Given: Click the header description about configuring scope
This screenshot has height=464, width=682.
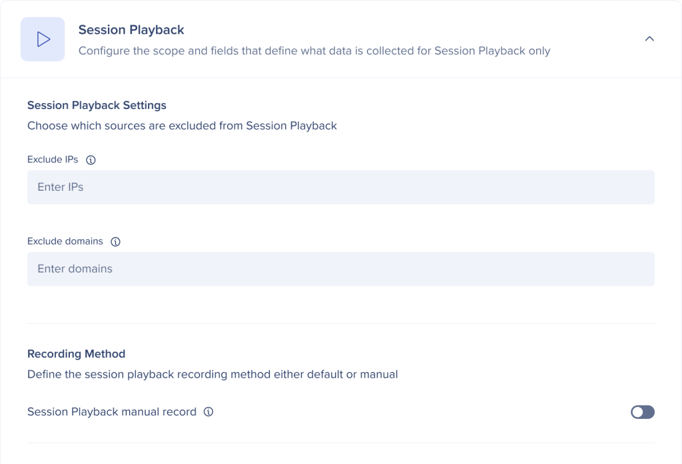Looking at the screenshot, I should (314, 51).
